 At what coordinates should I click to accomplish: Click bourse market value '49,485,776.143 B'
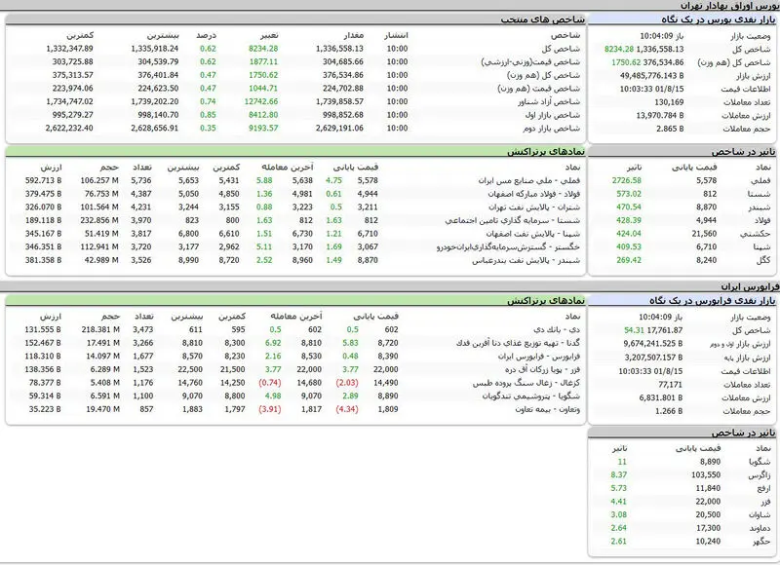tap(651, 76)
